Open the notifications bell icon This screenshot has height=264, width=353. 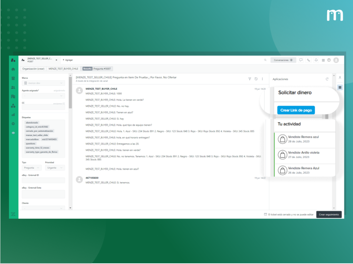[x=316, y=60]
